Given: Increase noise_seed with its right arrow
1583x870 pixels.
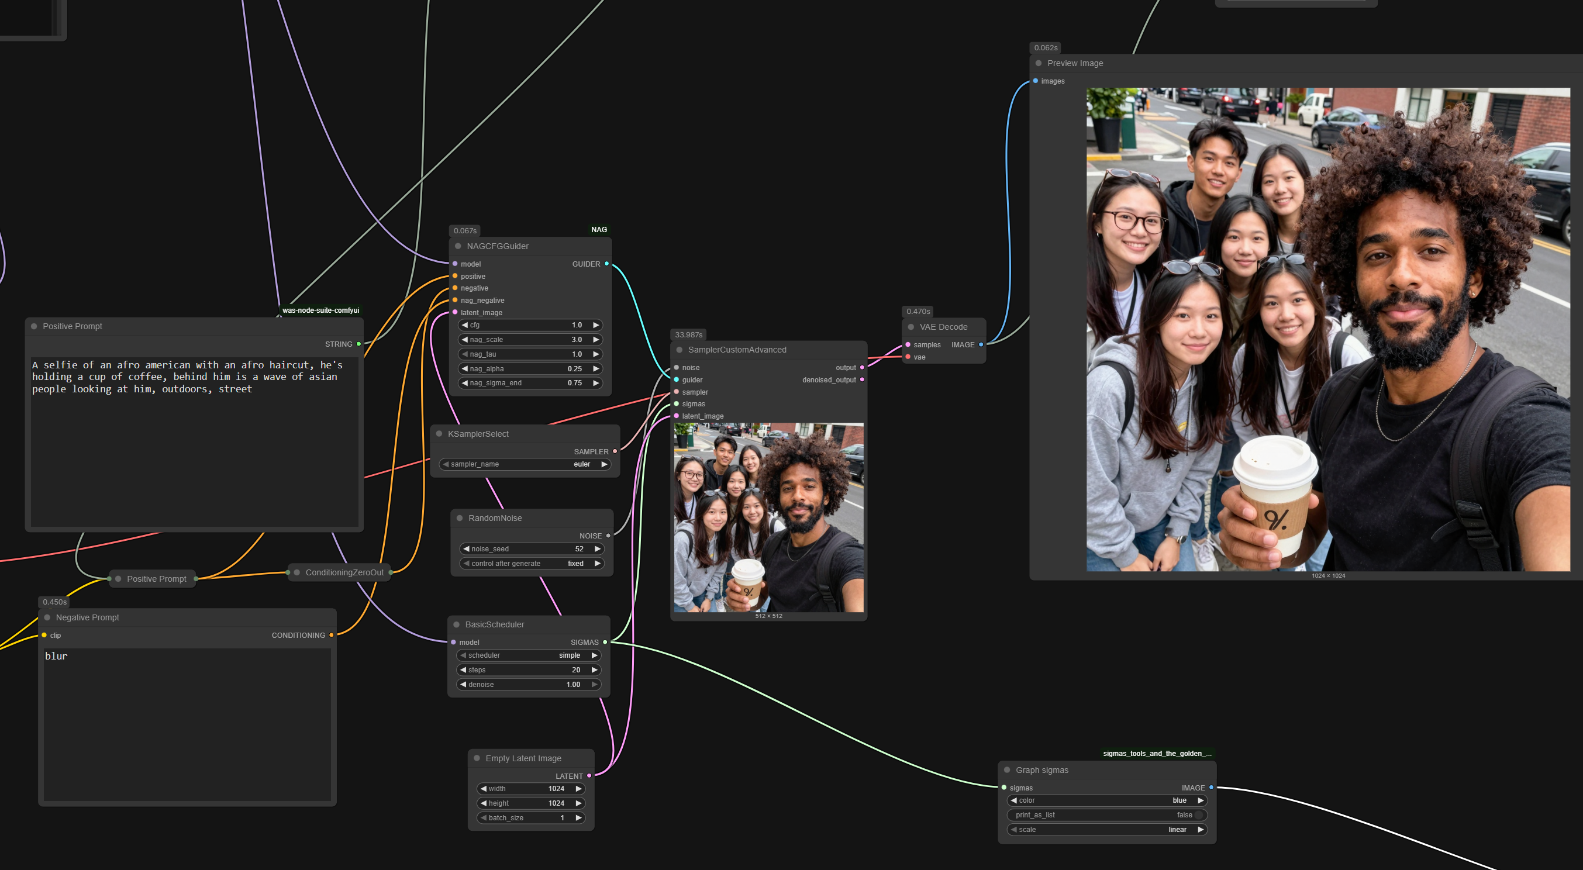Looking at the screenshot, I should [597, 548].
